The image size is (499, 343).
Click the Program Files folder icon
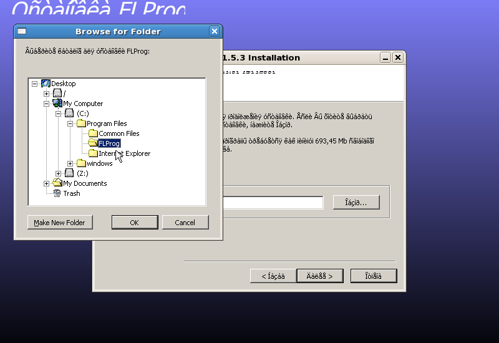tap(81, 123)
